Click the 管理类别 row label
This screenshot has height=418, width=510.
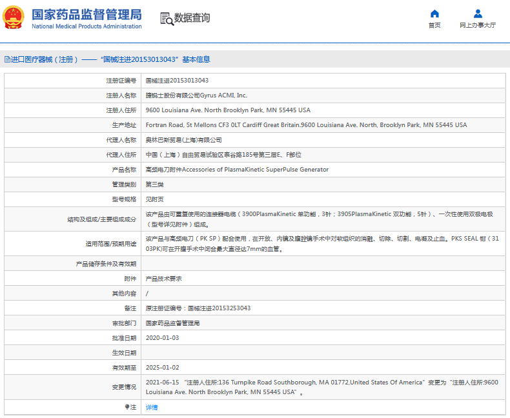(124, 184)
